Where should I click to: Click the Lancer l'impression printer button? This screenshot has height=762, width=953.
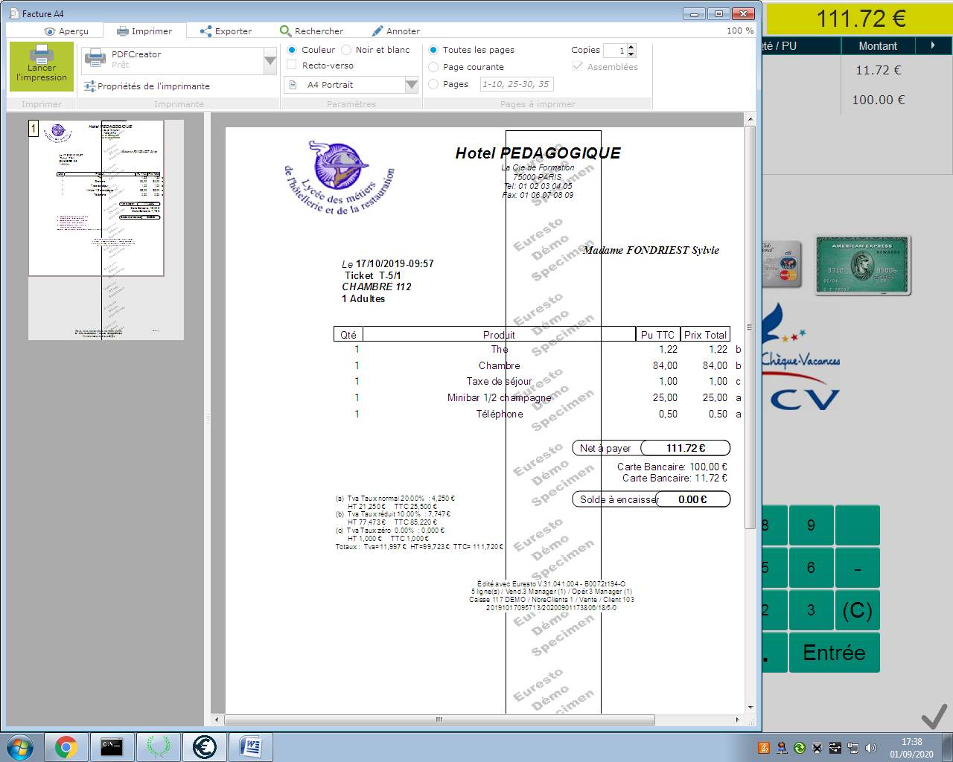(x=42, y=66)
